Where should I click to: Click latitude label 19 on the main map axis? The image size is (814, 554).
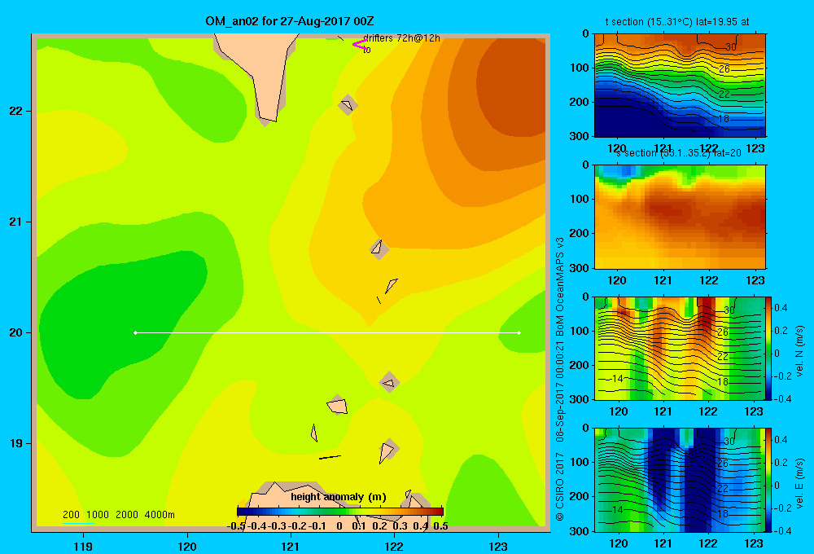pos(16,443)
